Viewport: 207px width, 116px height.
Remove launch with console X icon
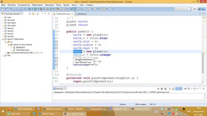click(x=162, y=89)
